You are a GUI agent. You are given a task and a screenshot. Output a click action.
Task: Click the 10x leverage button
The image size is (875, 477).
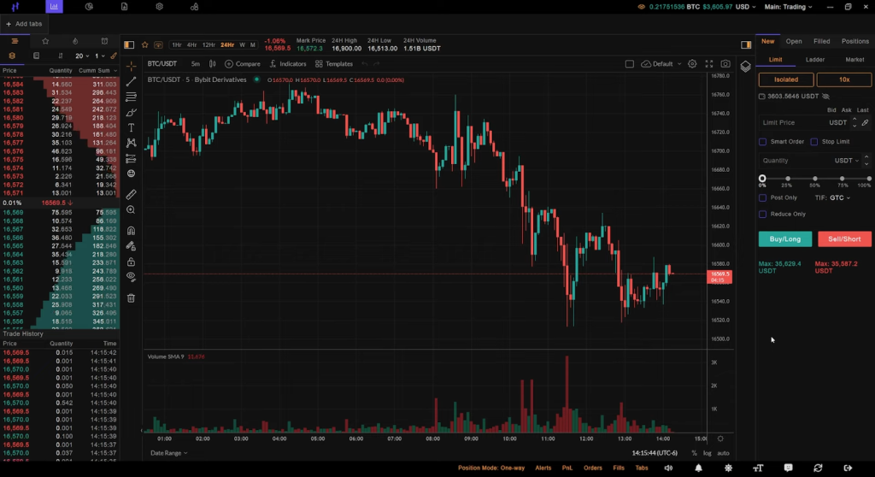coord(843,79)
